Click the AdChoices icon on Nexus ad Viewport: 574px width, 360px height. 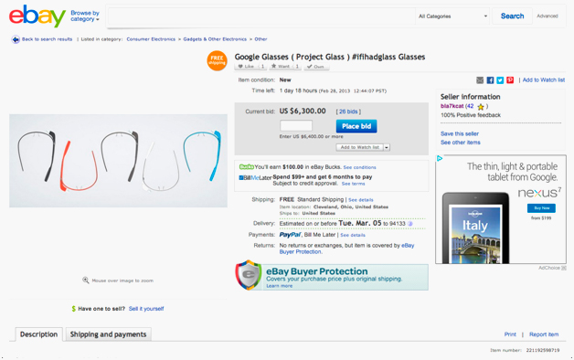pyautogui.click(x=440, y=158)
